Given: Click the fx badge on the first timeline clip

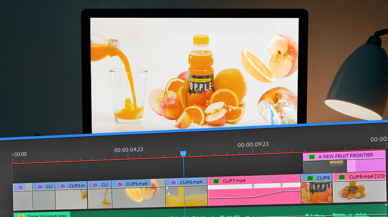Looking at the screenshot, I should click(x=21, y=187).
